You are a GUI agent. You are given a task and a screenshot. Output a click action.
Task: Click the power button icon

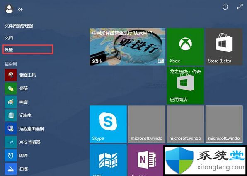[x=225, y=7]
